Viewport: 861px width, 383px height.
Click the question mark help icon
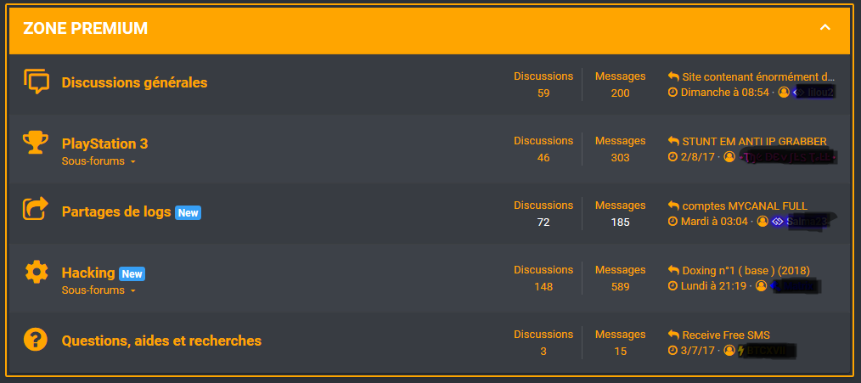(35, 340)
